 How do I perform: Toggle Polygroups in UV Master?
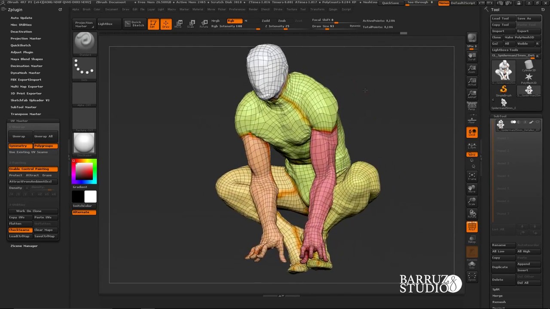click(x=45, y=146)
